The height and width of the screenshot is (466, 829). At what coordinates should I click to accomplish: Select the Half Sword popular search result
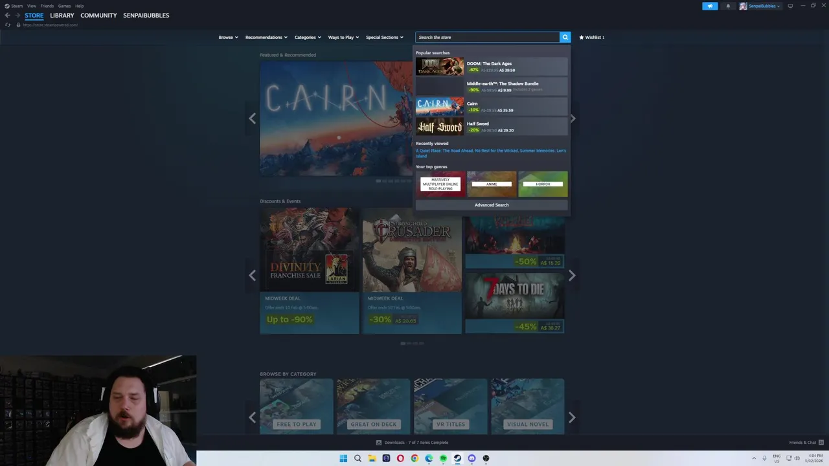click(x=492, y=127)
